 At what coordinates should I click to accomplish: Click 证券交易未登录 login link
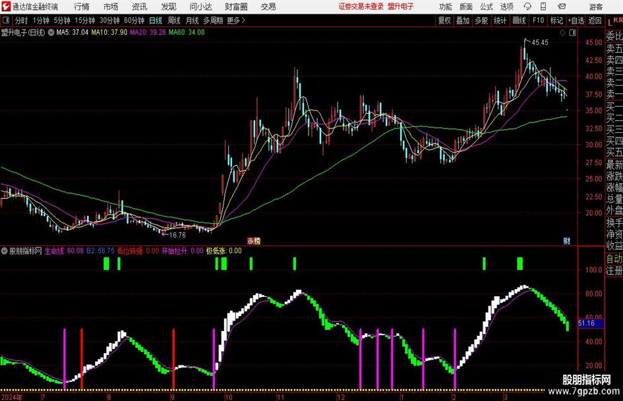pos(361,7)
